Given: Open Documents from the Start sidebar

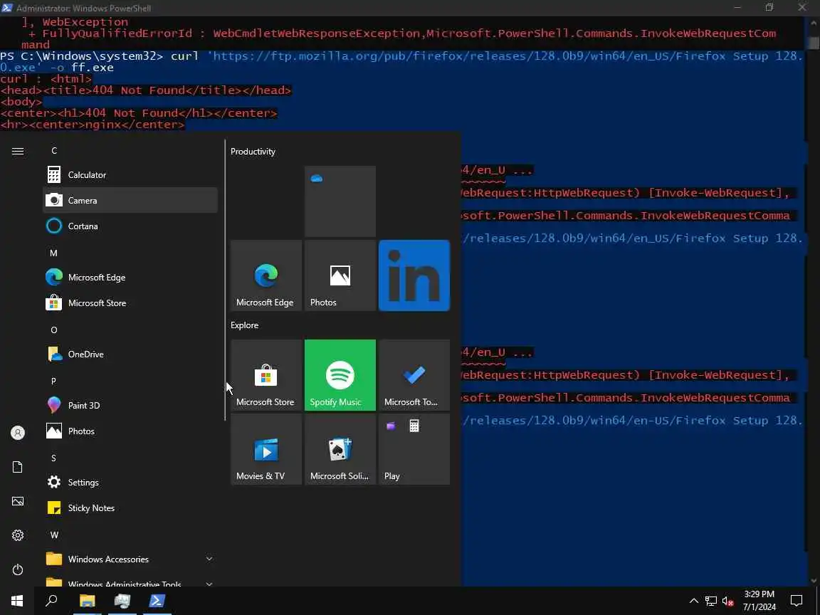Looking at the screenshot, I should (18, 467).
